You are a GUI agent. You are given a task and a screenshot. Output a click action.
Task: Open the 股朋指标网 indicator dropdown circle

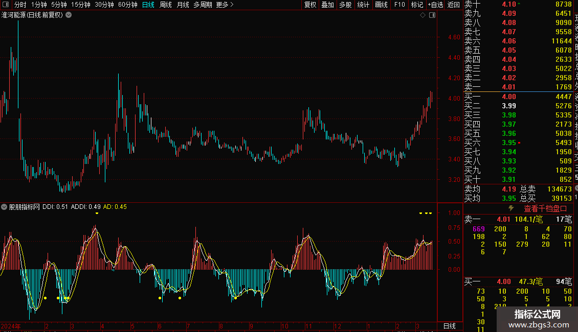coord(4,207)
